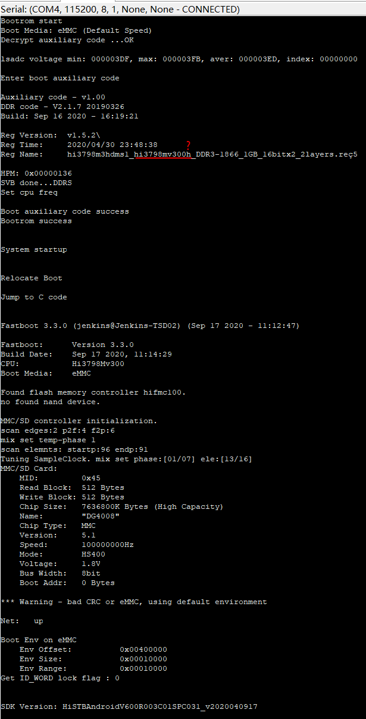Click the red-underlined hi3798mv300h text
366x719 pixels.
pyautogui.click(x=162, y=154)
